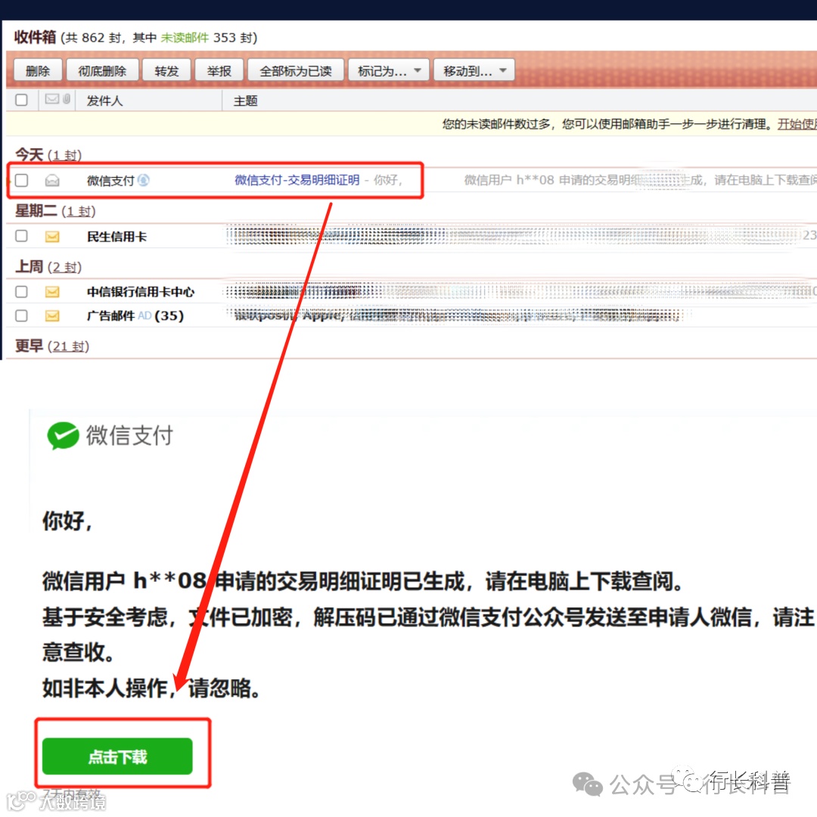Collapse the 上周 (2 封) group
Screen dimensions: 817x817
click(x=48, y=266)
